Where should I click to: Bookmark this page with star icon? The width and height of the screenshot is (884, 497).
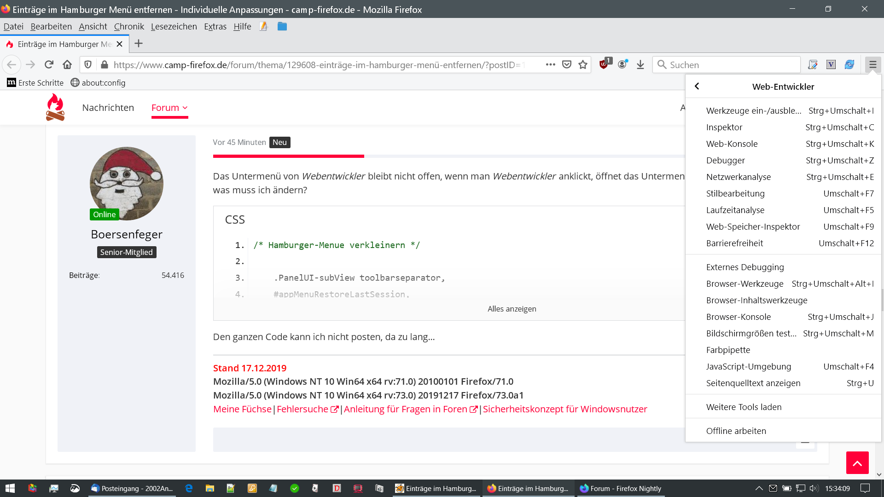[583, 64]
